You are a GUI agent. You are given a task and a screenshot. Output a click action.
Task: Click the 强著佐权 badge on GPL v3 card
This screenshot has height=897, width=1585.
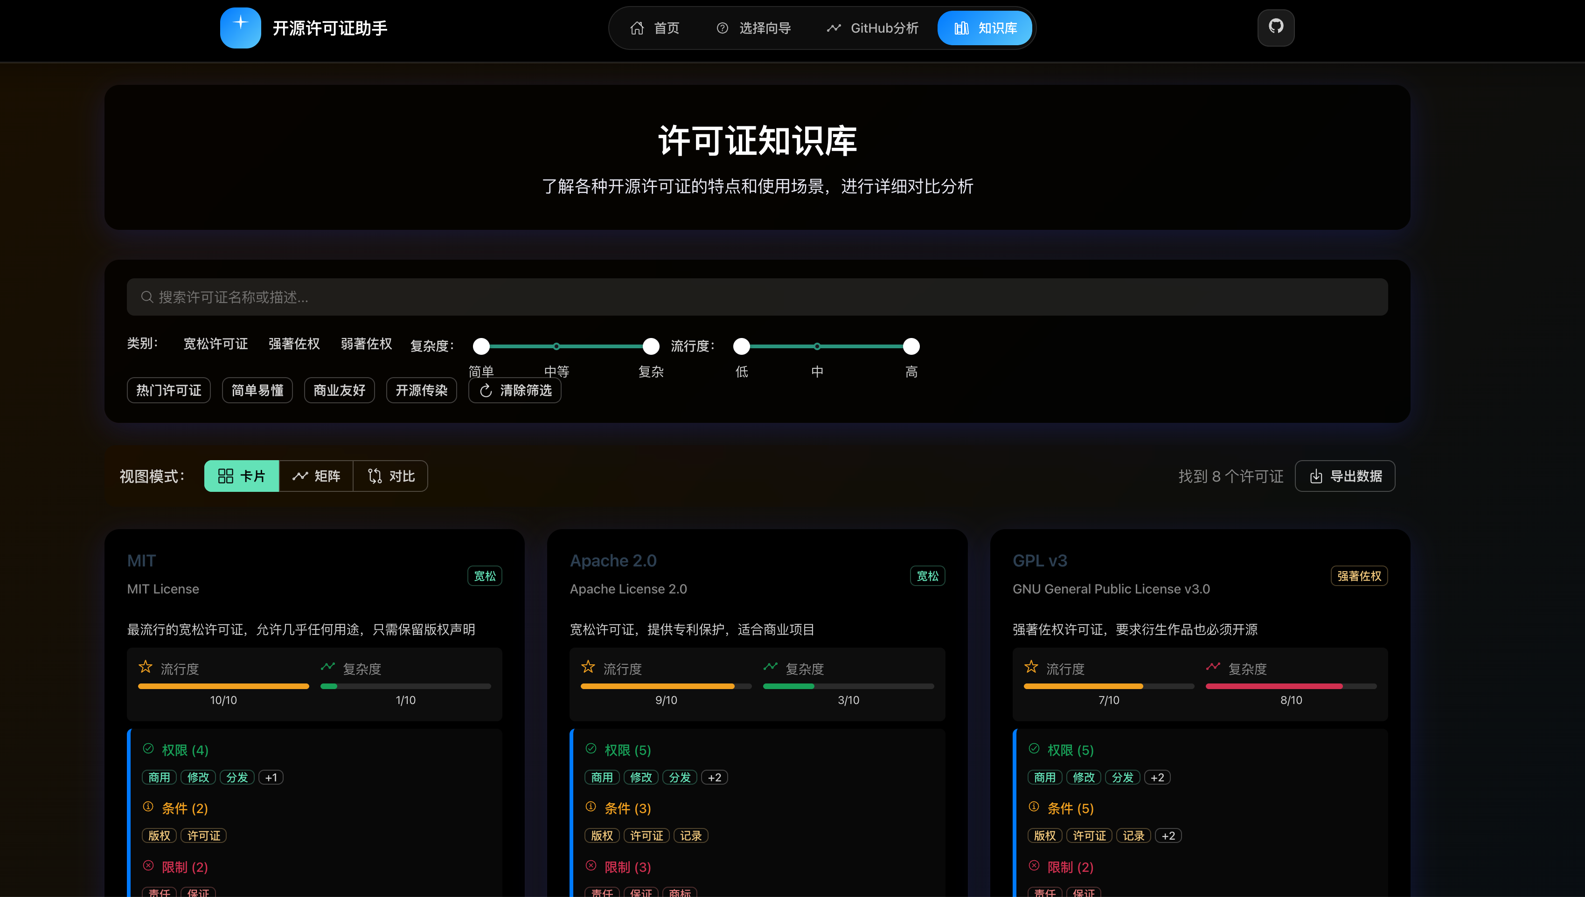(x=1359, y=575)
